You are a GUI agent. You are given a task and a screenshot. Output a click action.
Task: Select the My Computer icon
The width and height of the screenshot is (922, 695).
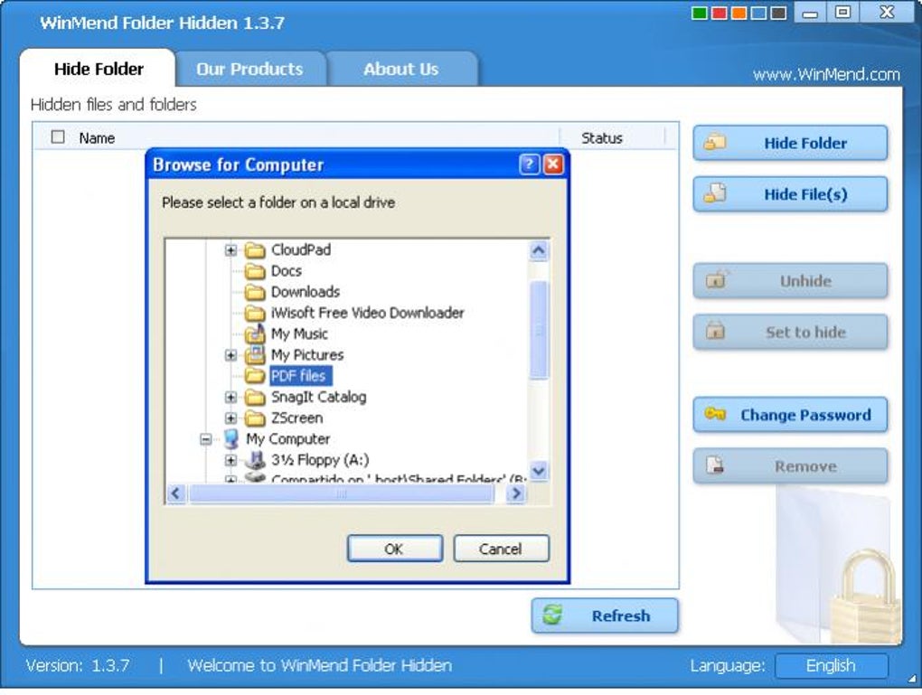pos(231,438)
